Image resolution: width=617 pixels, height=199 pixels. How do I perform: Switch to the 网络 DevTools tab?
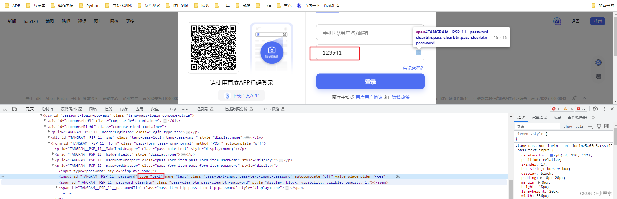point(93,109)
